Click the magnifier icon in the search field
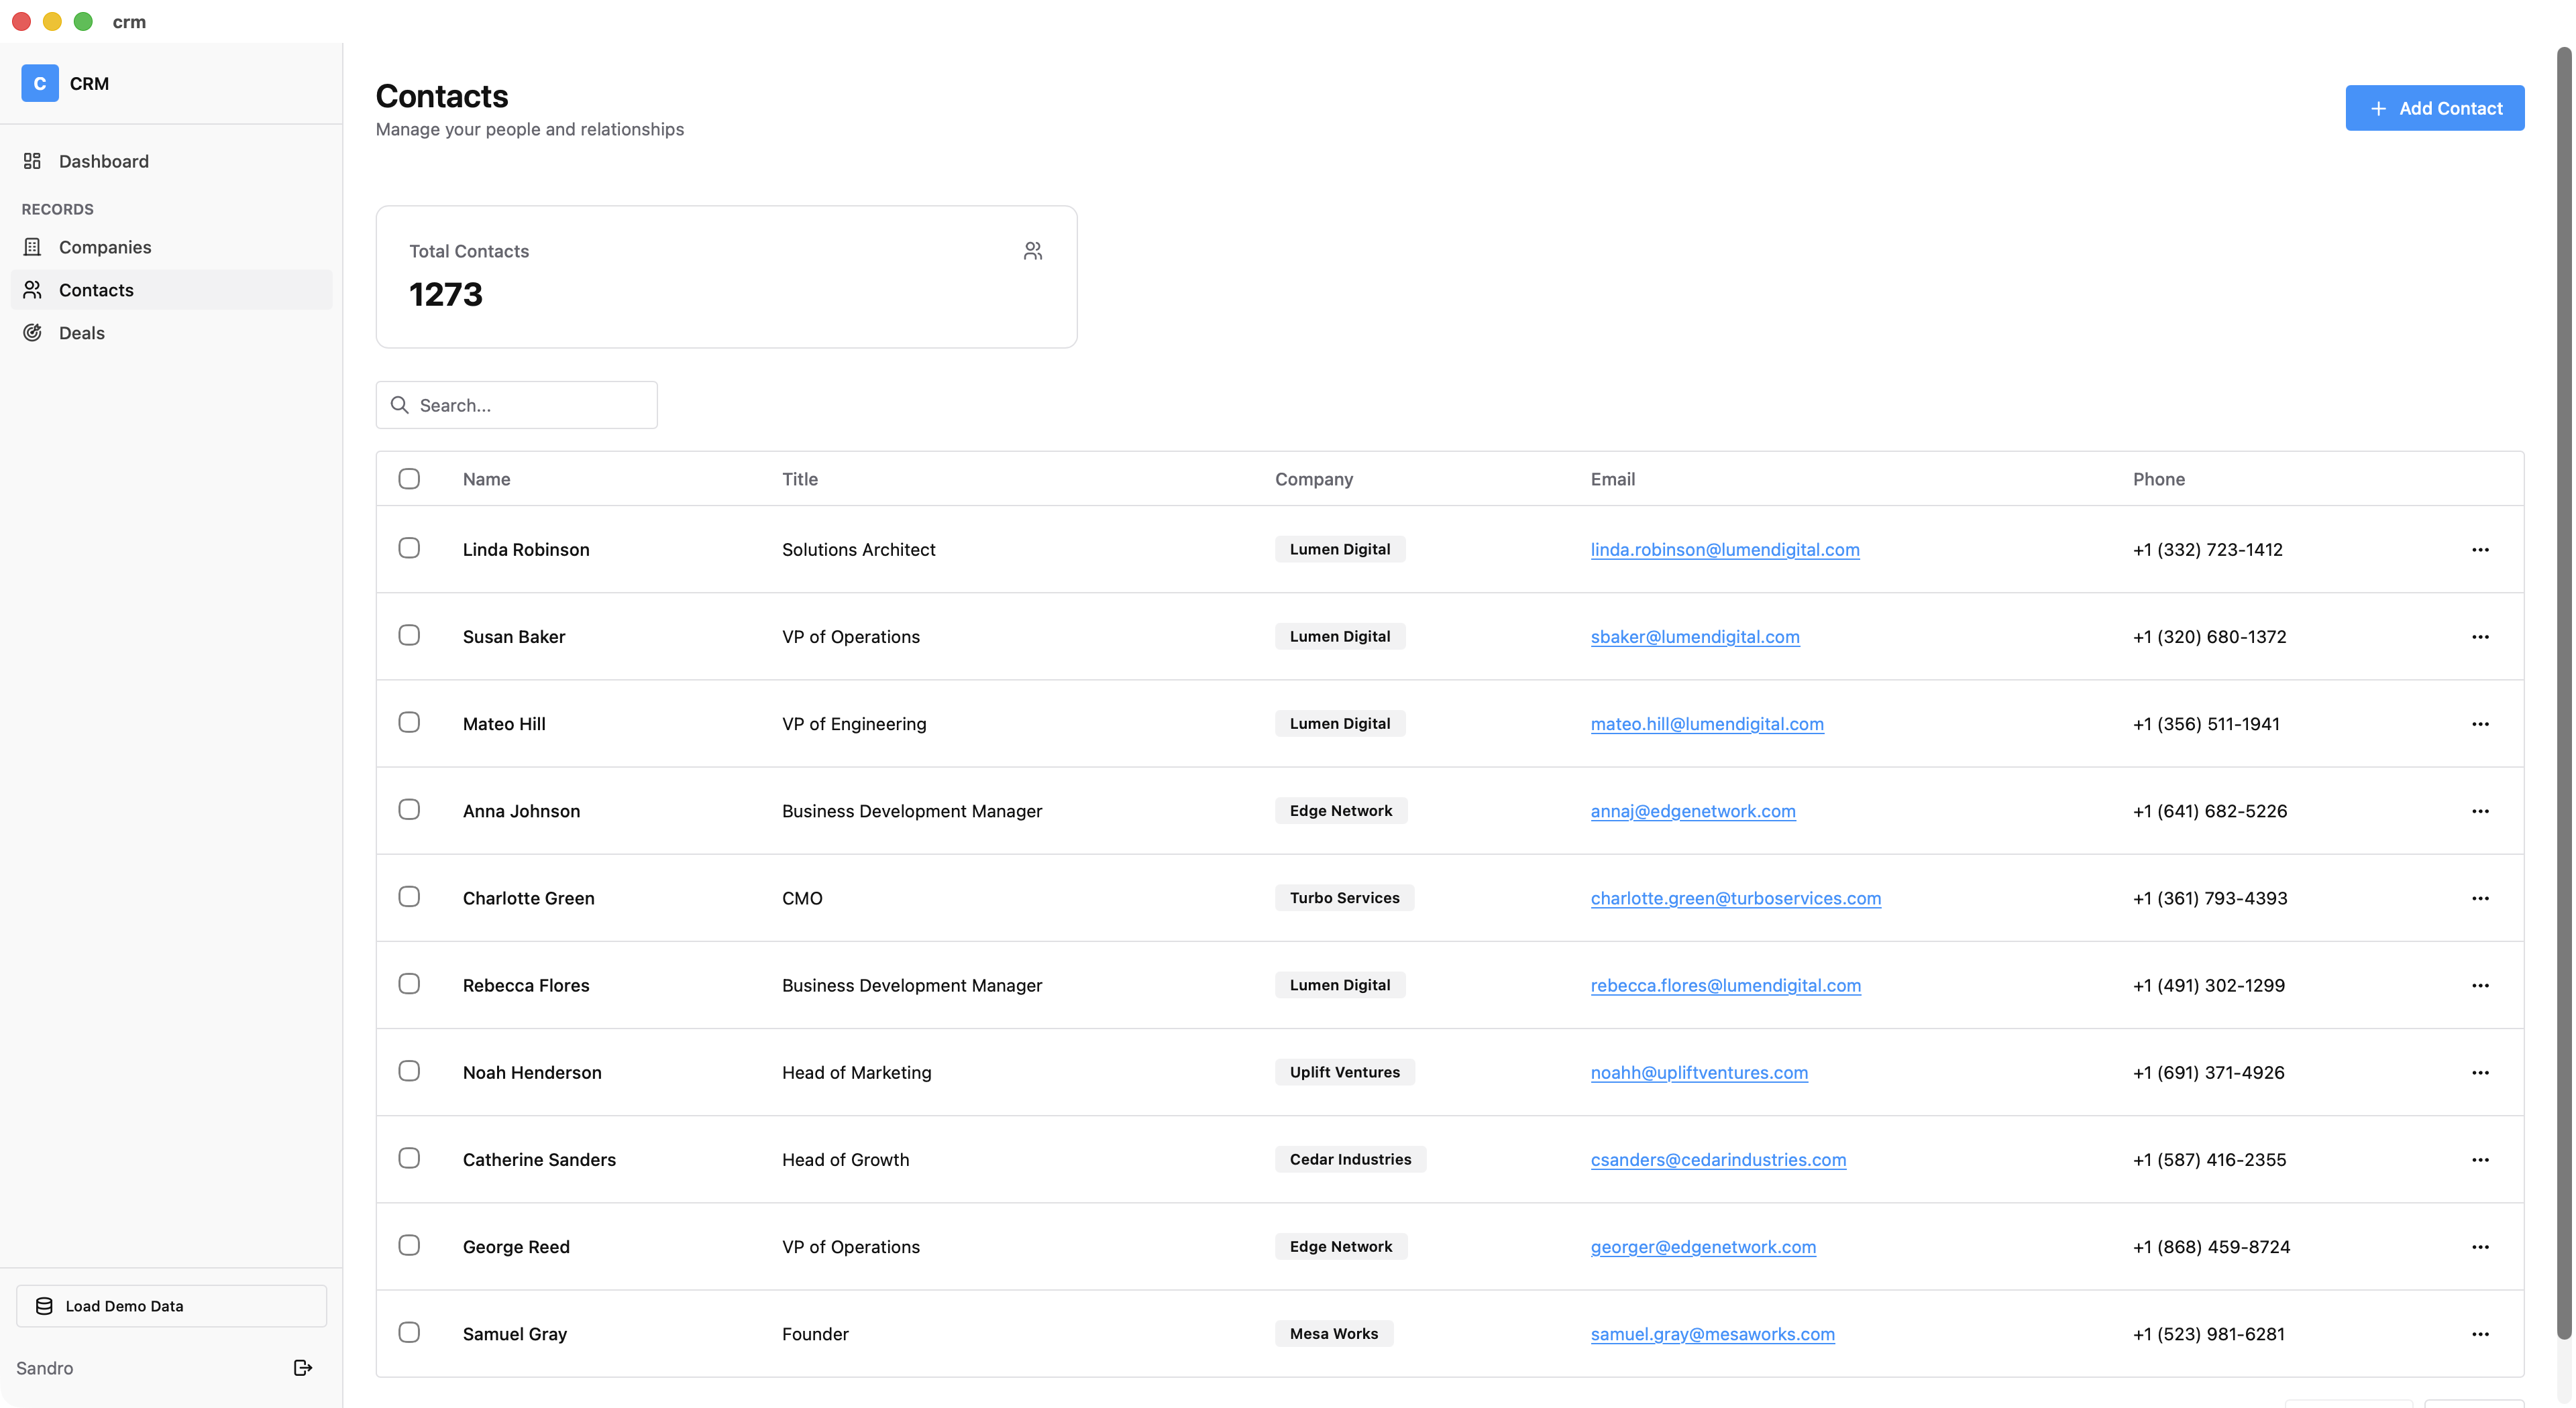This screenshot has width=2576, height=1408. pos(400,405)
